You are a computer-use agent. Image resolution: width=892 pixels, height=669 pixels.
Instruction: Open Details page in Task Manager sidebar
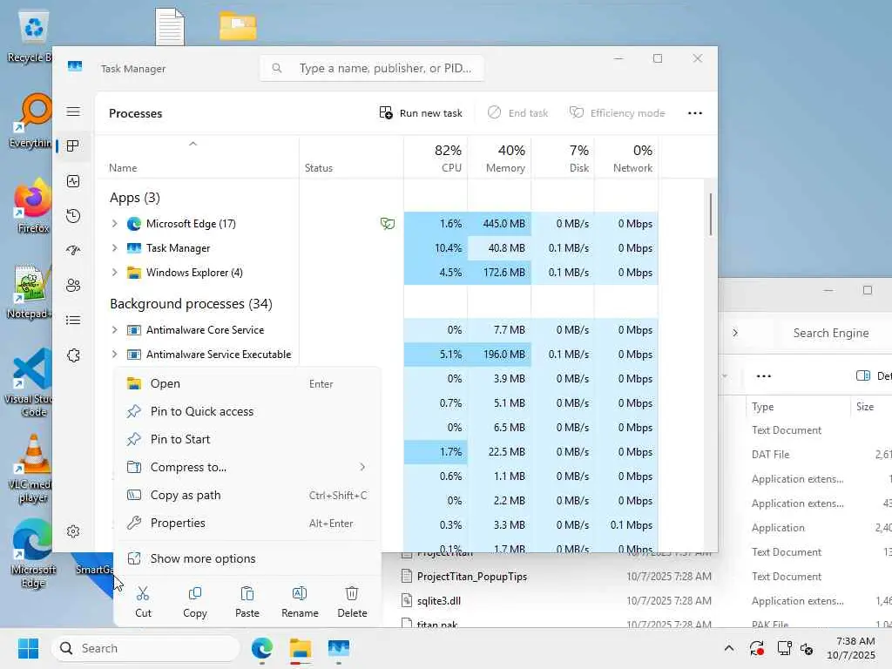73,321
